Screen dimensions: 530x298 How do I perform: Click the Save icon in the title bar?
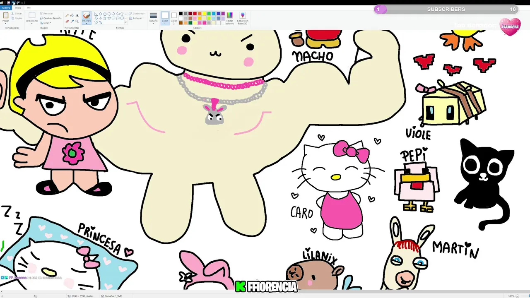(x=9, y=3)
